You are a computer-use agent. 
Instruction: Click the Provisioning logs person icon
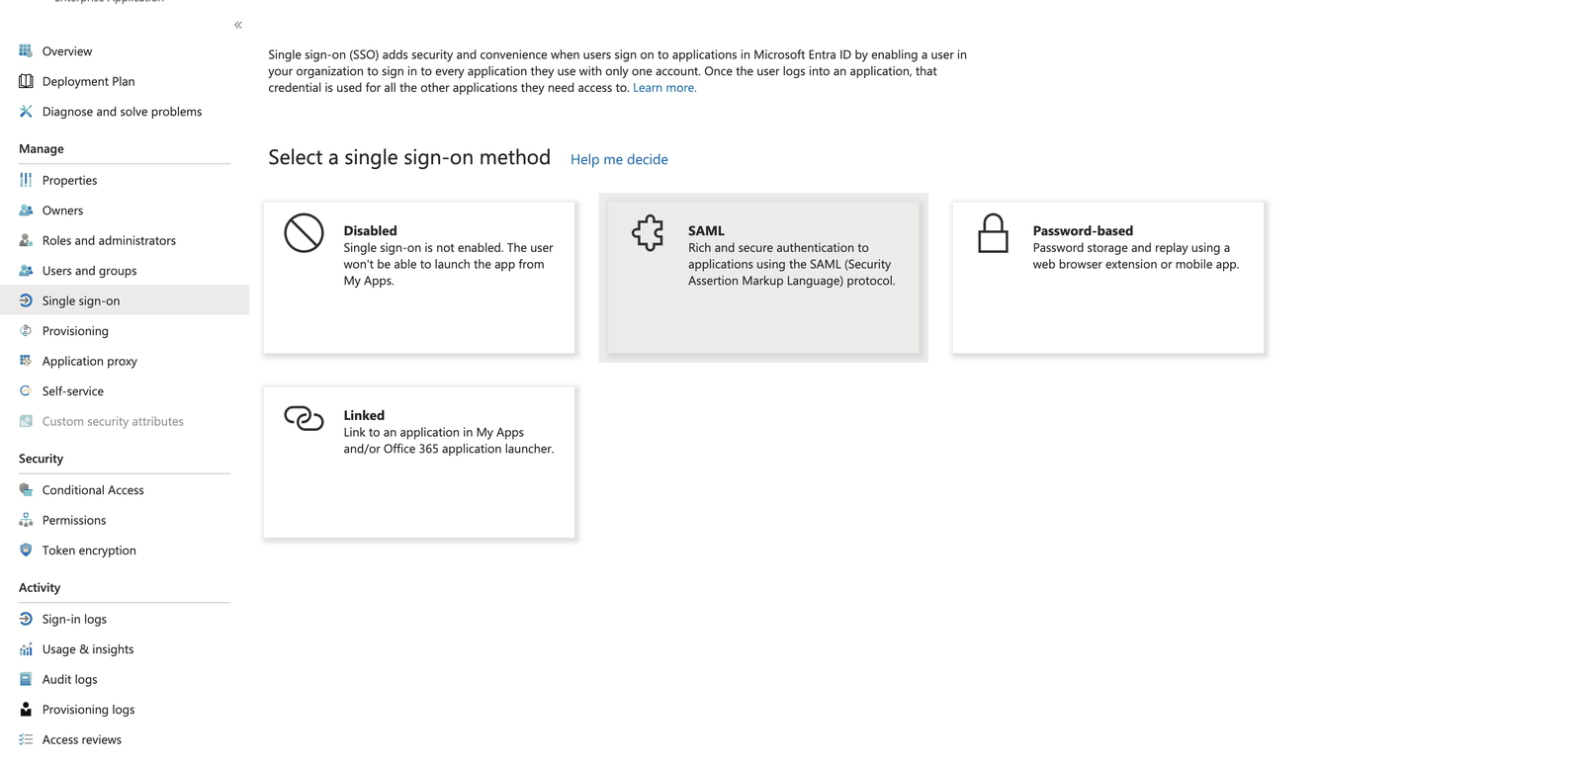26,709
